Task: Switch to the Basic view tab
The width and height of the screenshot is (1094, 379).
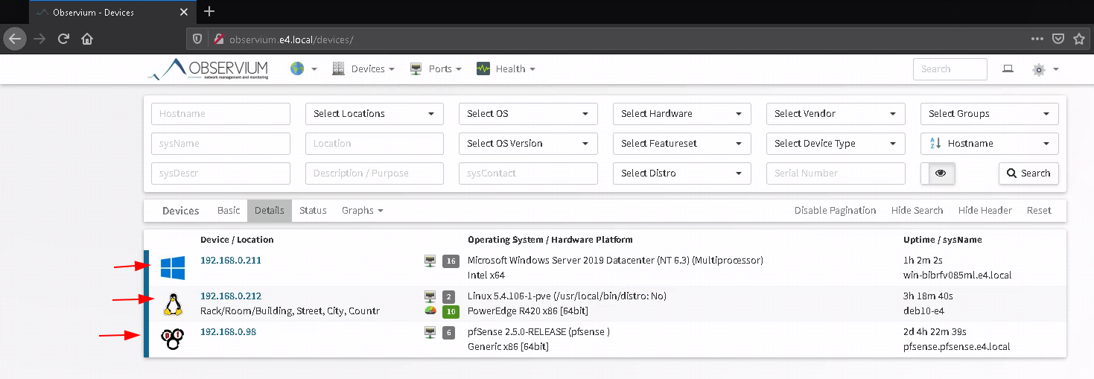Action: 229,211
